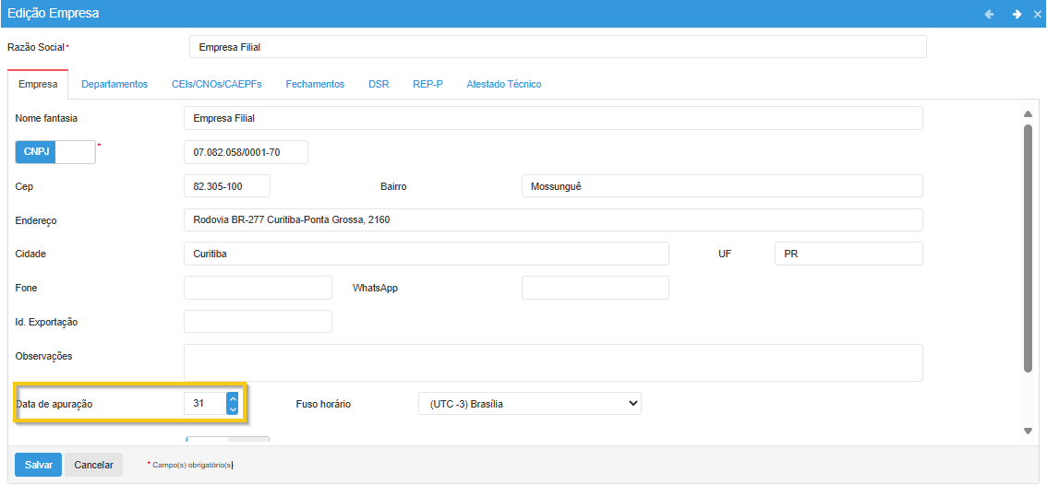
Task: Decrease Data de apuração with down arrow
Action: click(x=233, y=408)
